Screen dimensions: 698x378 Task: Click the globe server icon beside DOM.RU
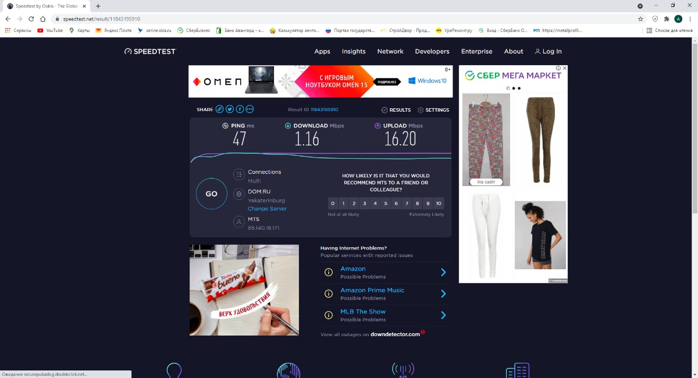(x=238, y=194)
